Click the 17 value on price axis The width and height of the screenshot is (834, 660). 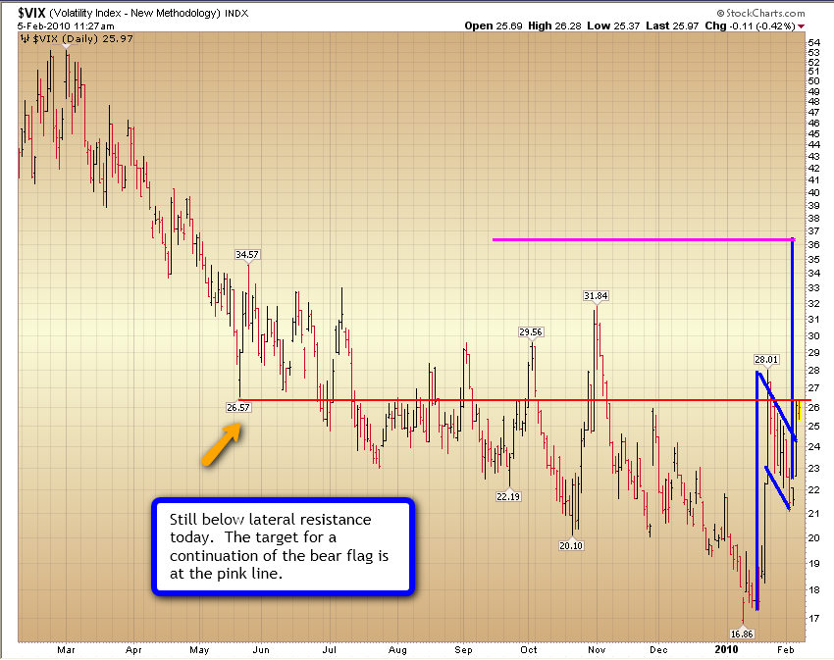point(813,618)
